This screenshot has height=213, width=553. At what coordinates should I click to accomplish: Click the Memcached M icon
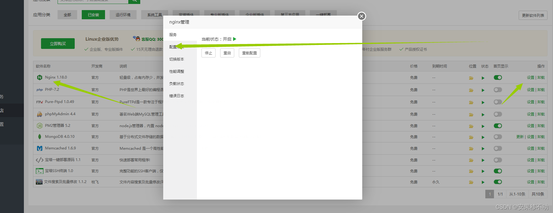[39, 148]
